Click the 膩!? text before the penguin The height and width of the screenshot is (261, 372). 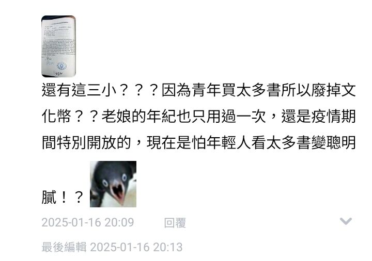(x=62, y=197)
